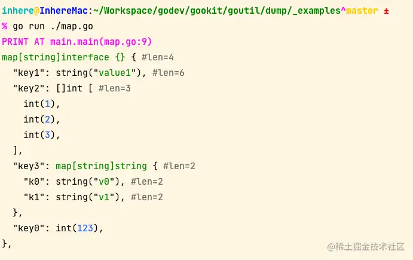Click the 'go run ./map.go' command
Image resolution: width=413 pixels, height=260 pixels.
pyautogui.click(x=53, y=27)
